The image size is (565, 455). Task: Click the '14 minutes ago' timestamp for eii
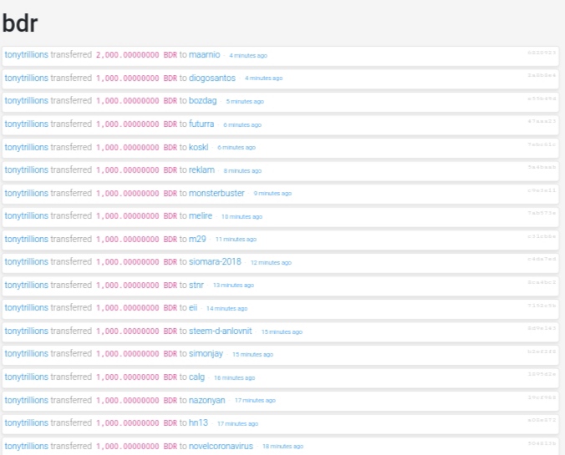pos(227,309)
